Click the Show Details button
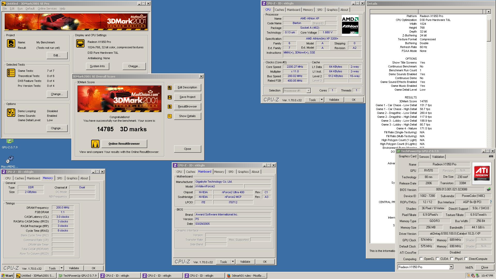Image resolution: width=496 pixels, height=279 pixels. 188,116
